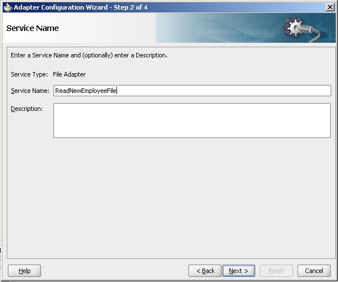
Task: Click the 'Description:' field label
Action: (x=27, y=109)
